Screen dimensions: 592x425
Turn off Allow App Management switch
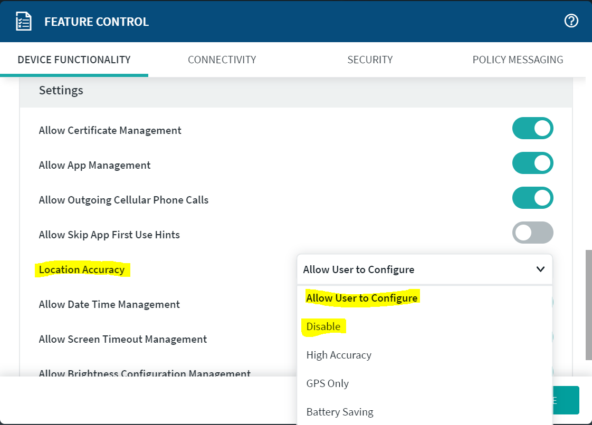click(532, 163)
